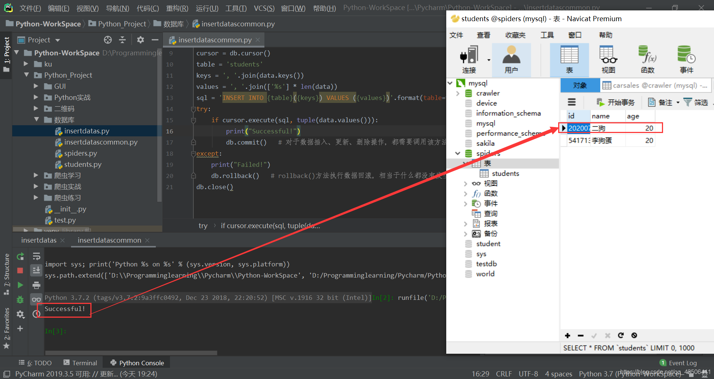Screen dimensions: 714x379
Task: Expand the ku folder
Action: pos(26,64)
